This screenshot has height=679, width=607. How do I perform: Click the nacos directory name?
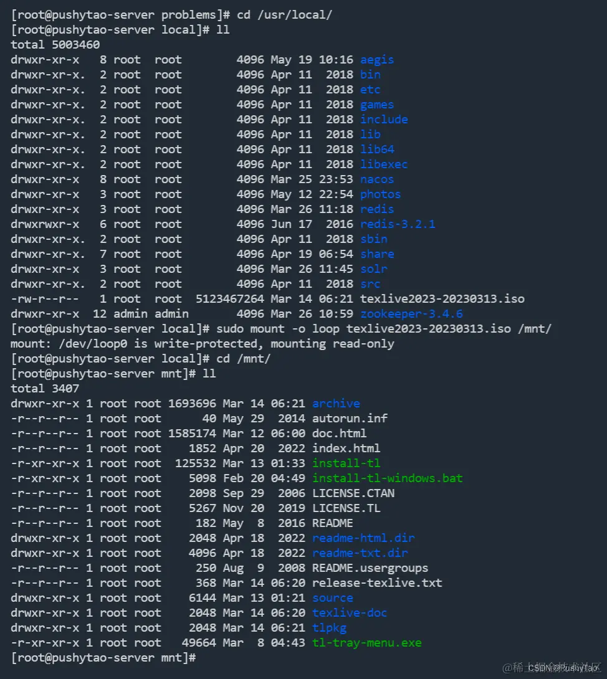377,179
